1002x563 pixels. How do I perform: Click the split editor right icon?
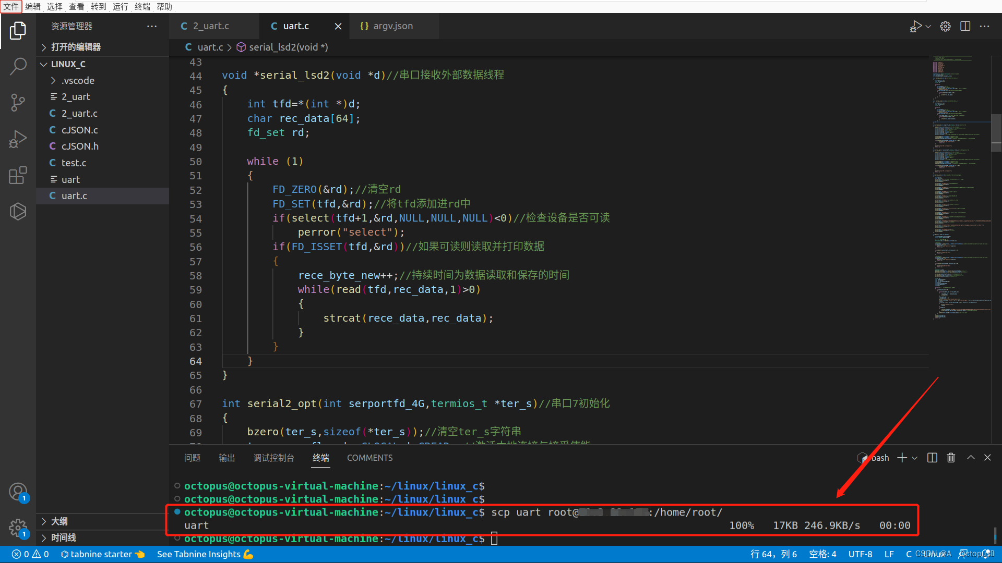[x=965, y=26]
